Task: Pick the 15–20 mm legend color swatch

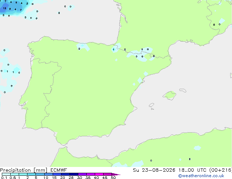Action: click(57, 174)
